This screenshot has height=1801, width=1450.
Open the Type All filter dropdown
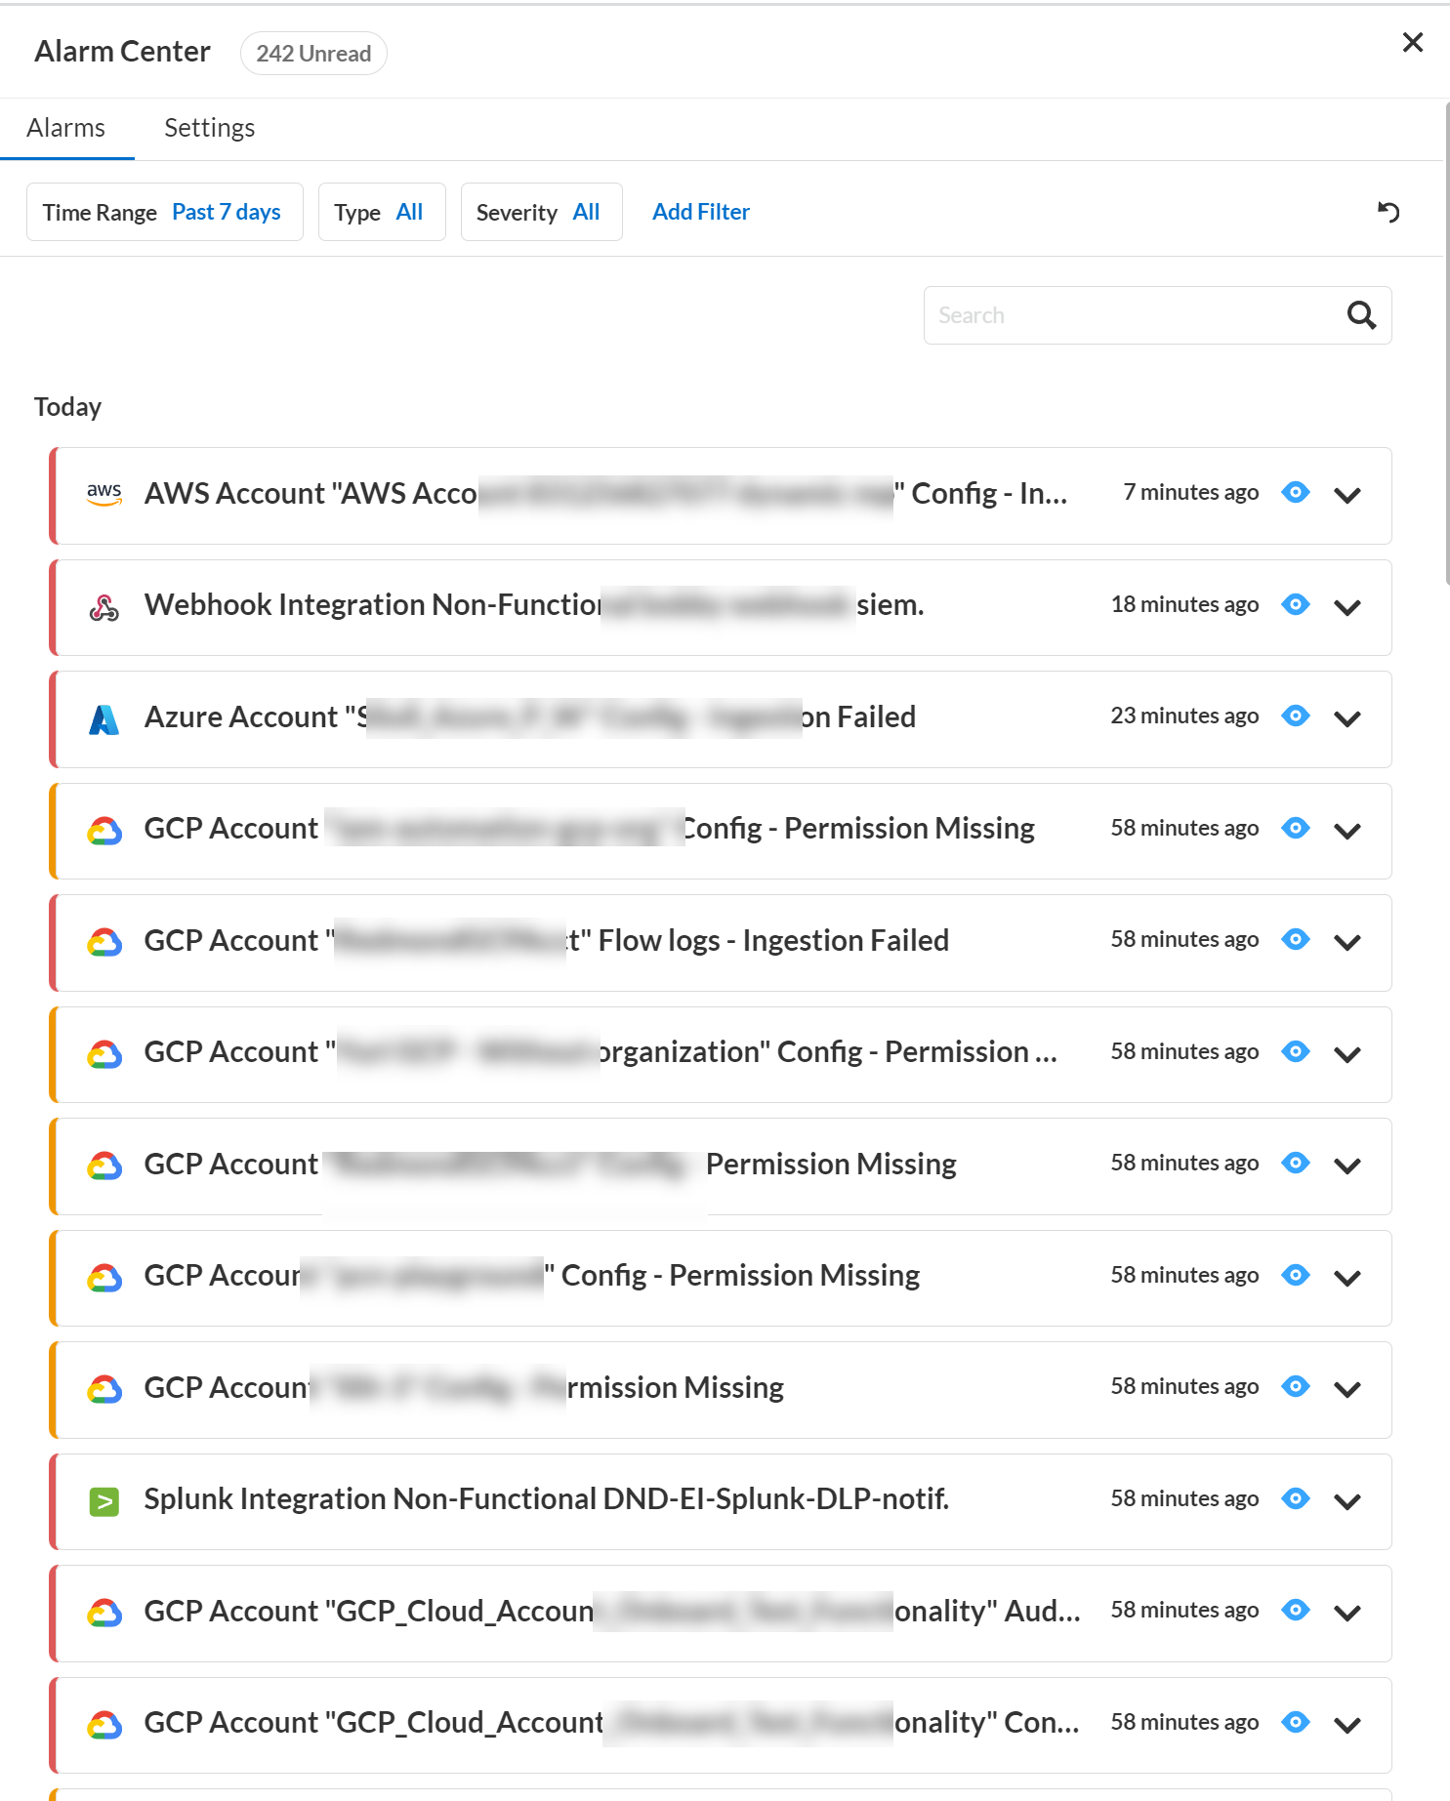point(382,212)
